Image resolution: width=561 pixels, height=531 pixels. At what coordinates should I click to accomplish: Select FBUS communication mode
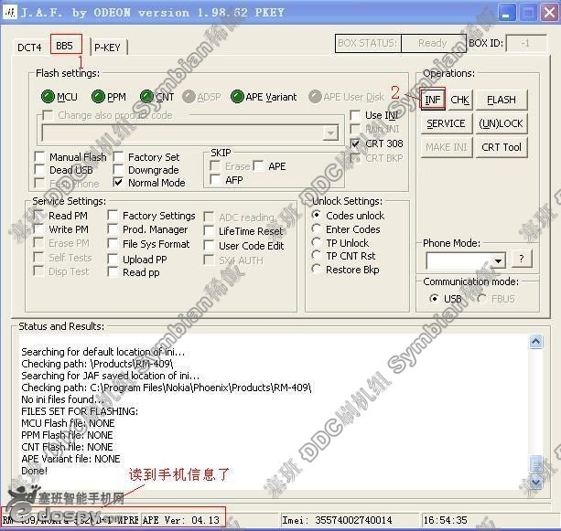(x=481, y=298)
